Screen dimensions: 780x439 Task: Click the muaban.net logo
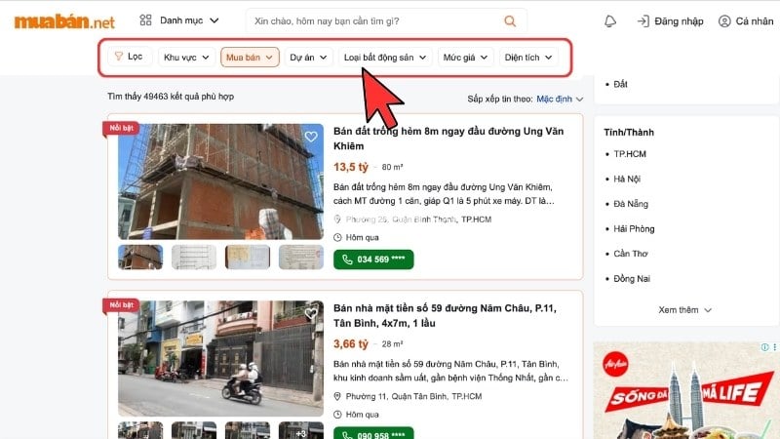tap(64, 20)
